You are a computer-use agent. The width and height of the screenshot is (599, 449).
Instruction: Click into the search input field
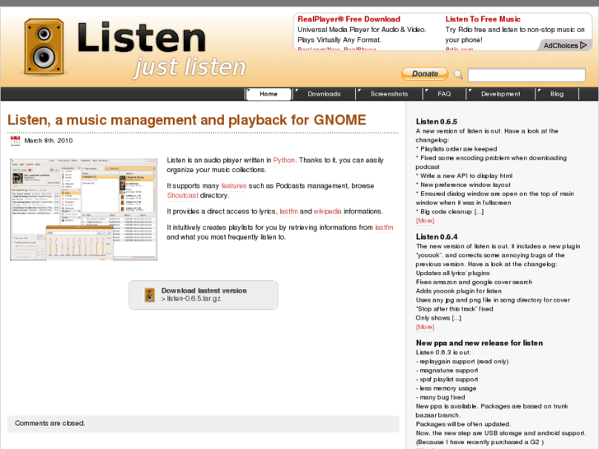[526, 75]
